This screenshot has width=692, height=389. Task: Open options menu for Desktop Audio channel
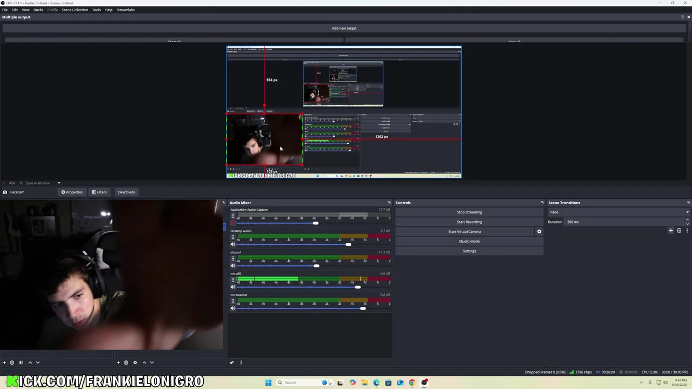(233, 237)
